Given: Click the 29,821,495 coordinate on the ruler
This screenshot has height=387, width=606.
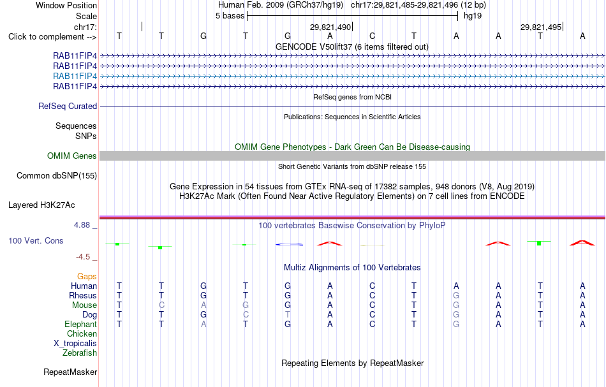Looking at the screenshot, I should point(541,27).
